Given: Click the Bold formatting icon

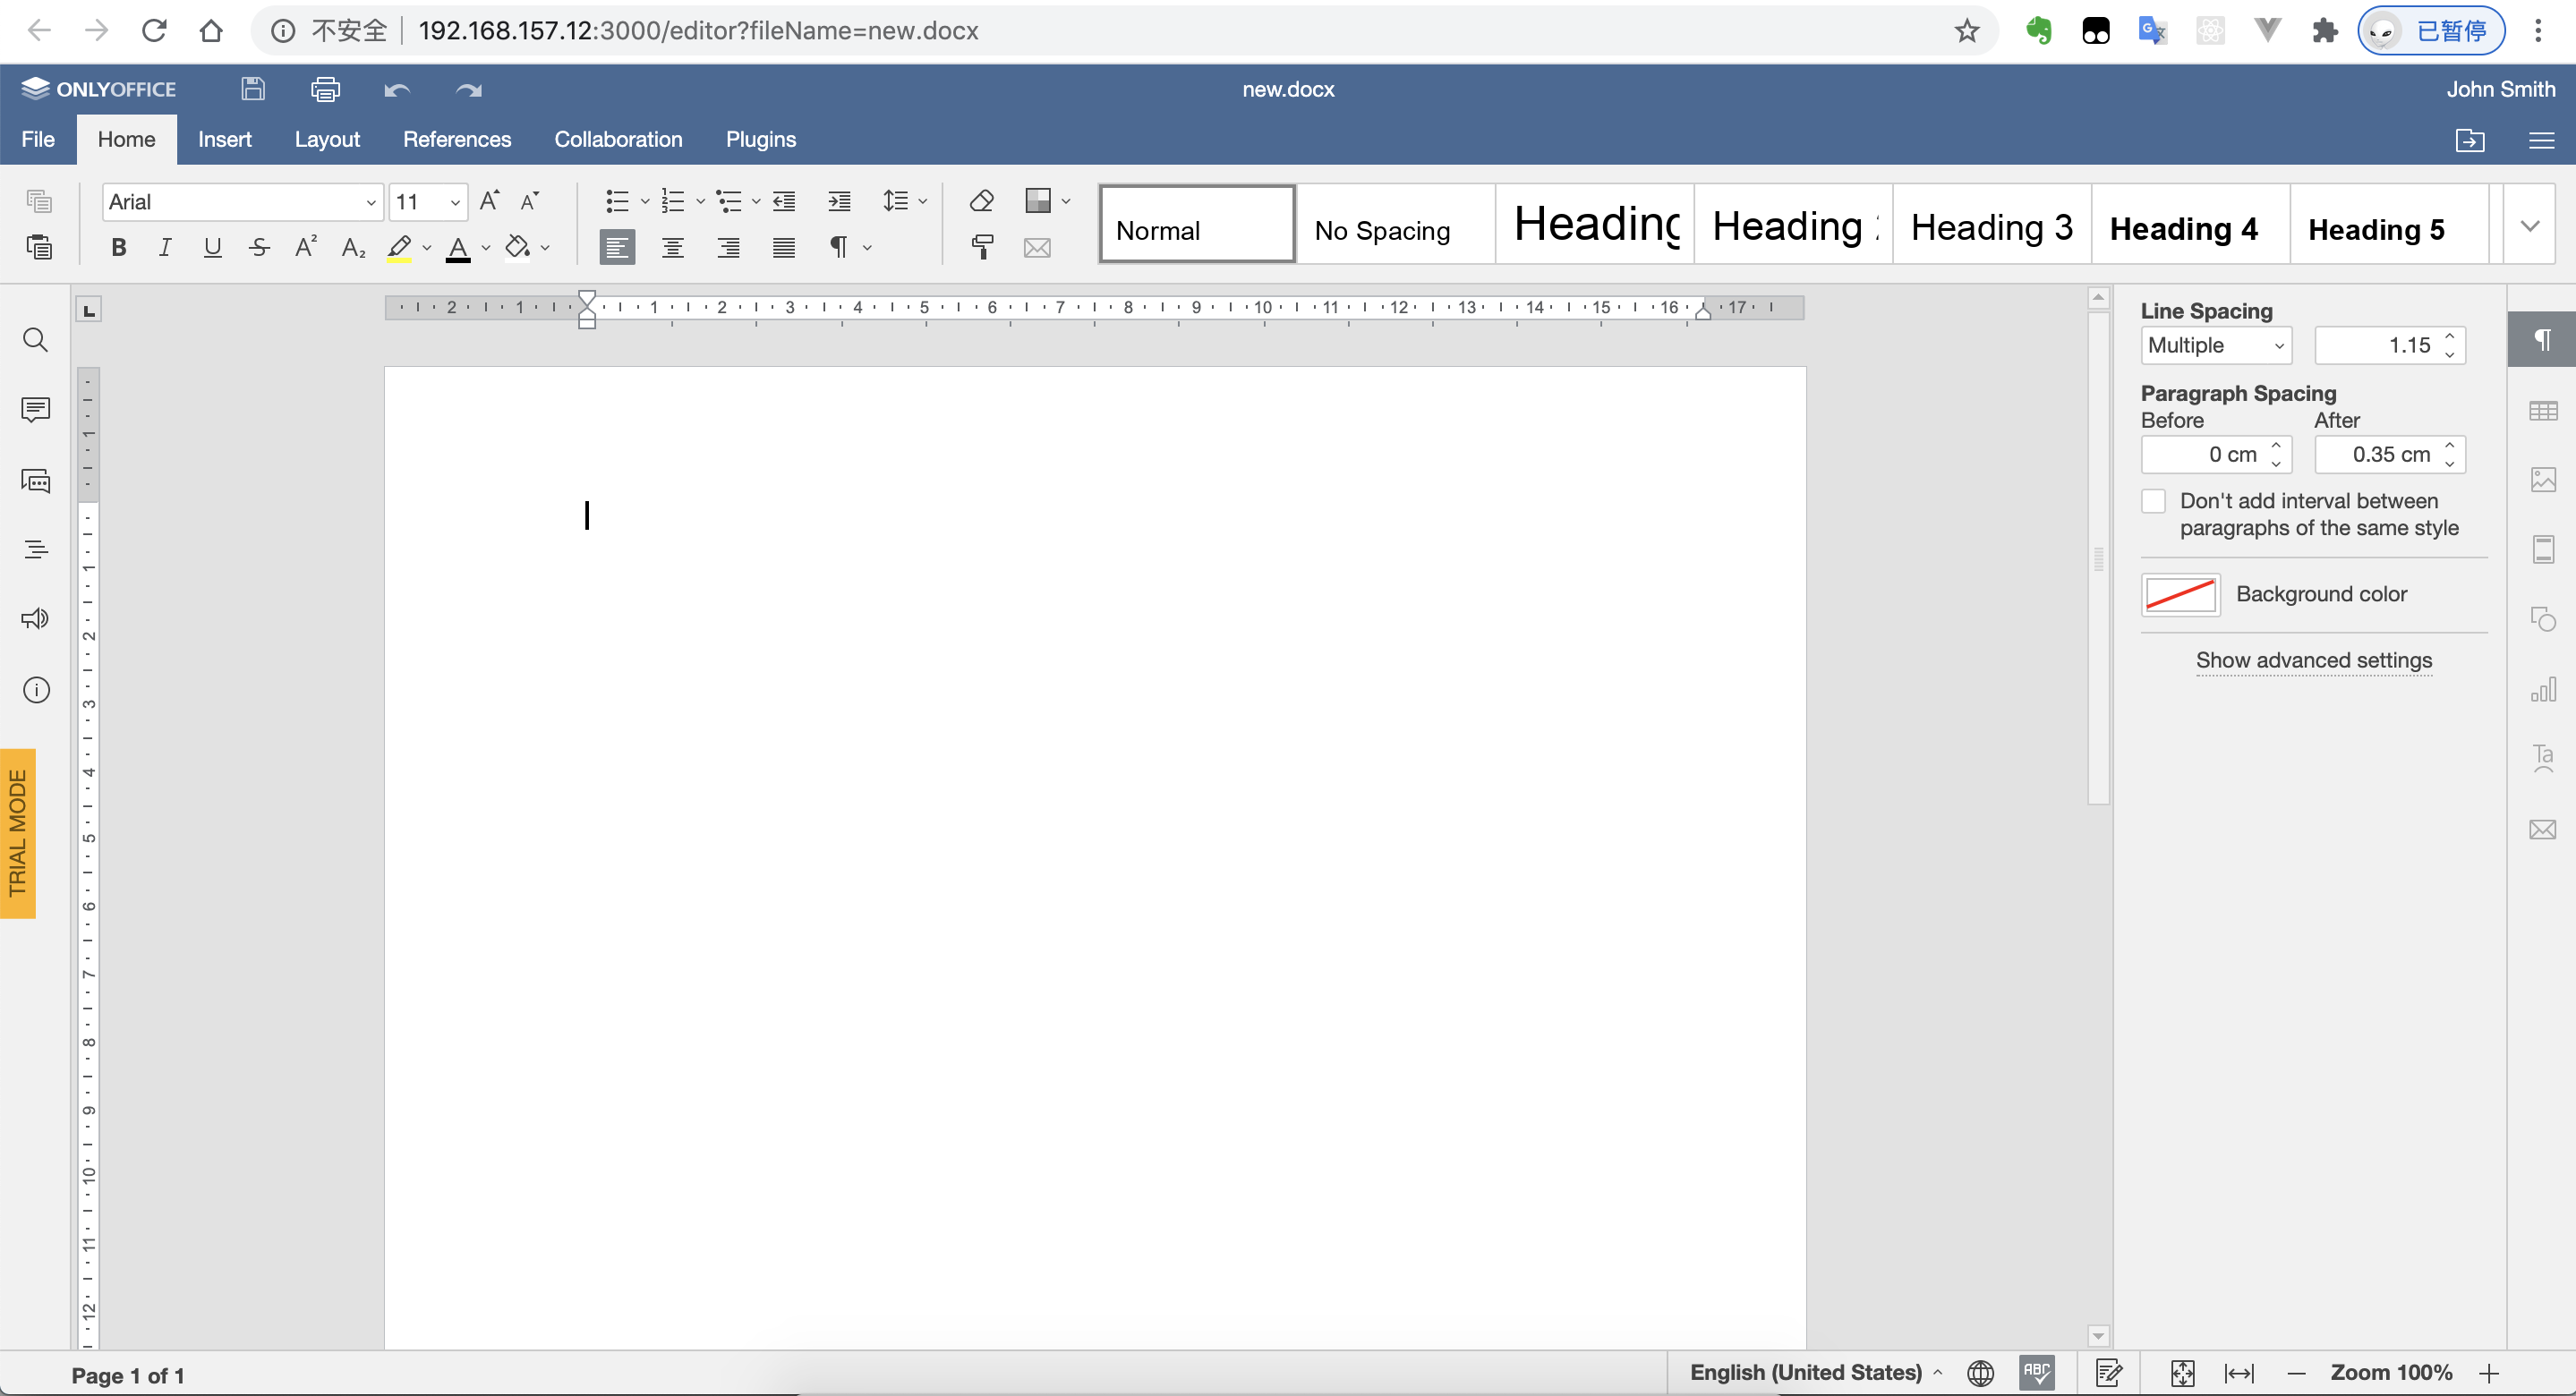Looking at the screenshot, I should coord(119,247).
